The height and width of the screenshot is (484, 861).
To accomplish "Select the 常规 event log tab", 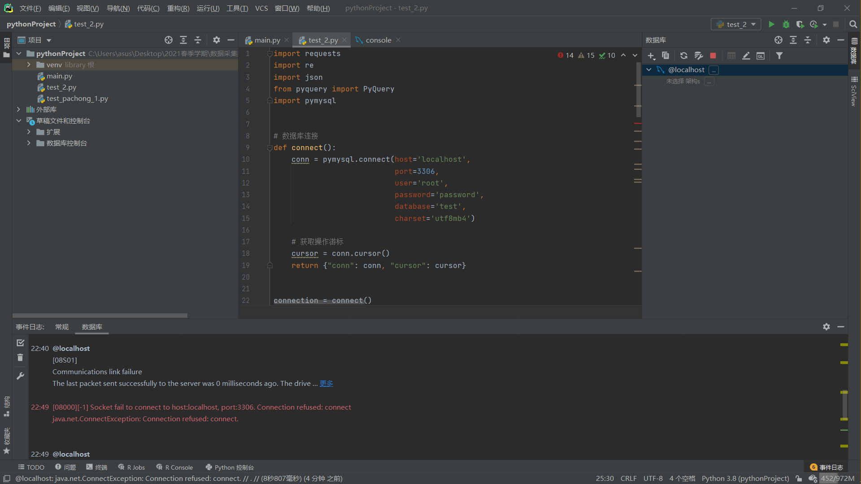I will [62, 327].
